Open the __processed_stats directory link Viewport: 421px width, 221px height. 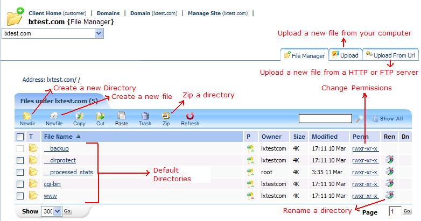pyautogui.click(x=68, y=172)
